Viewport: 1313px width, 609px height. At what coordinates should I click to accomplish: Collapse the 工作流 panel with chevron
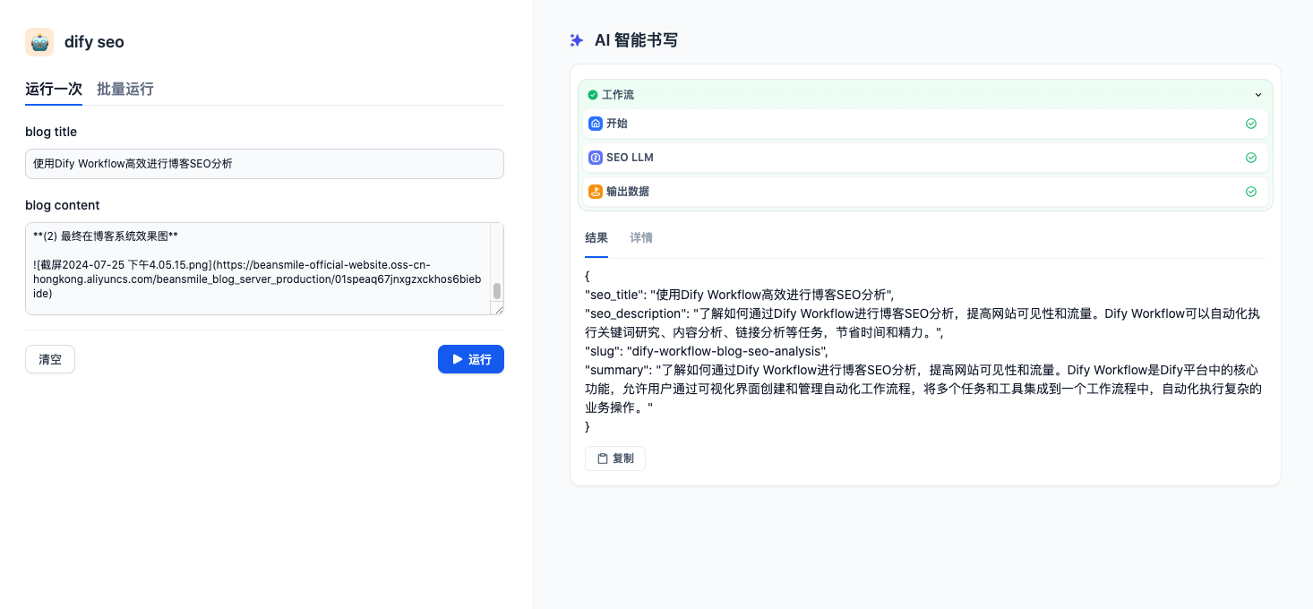1257,95
